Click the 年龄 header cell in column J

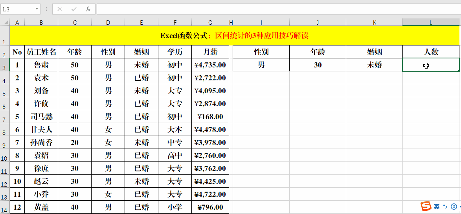(318, 52)
